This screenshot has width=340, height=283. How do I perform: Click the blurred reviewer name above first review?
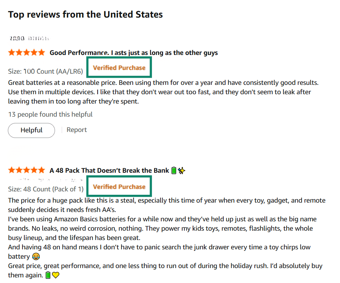(29, 38)
